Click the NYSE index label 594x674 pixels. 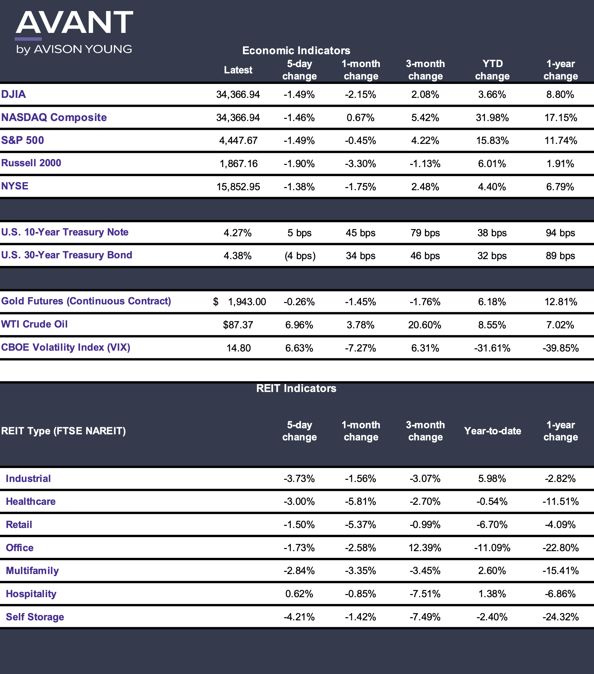[15, 186]
